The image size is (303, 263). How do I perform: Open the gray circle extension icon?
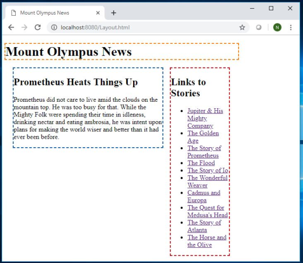point(259,28)
